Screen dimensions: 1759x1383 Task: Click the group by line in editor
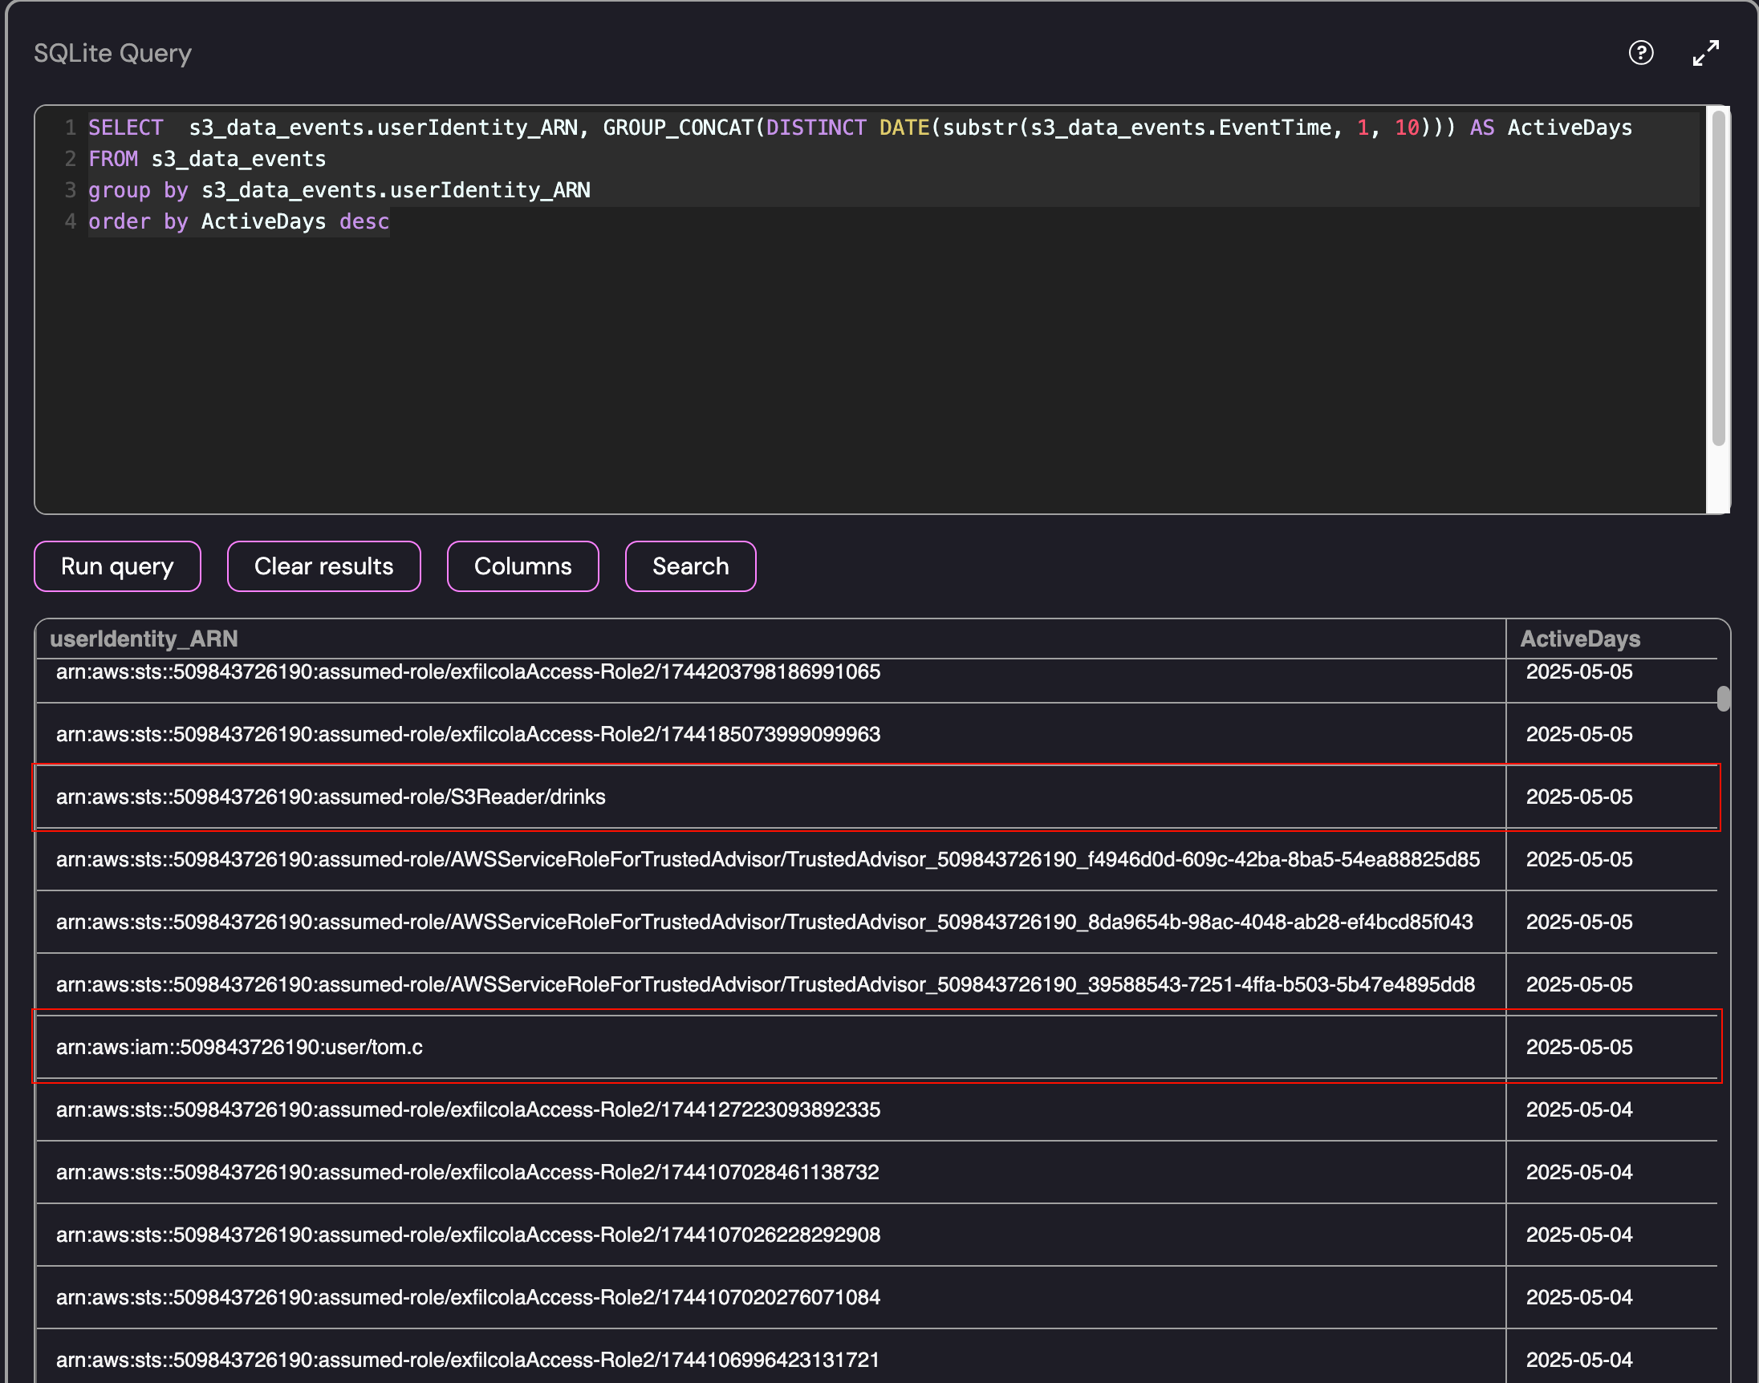(x=339, y=191)
